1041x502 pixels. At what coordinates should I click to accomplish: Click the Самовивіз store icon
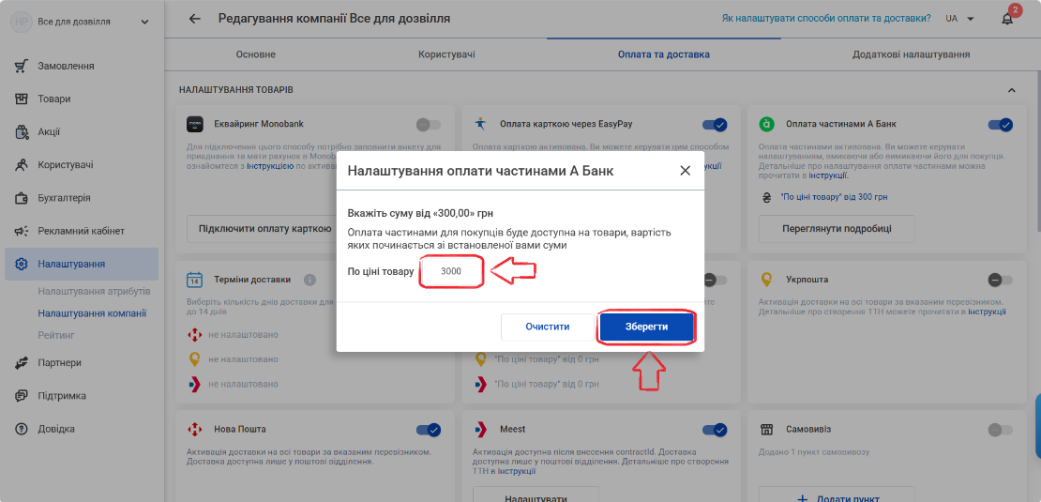[x=767, y=430]
